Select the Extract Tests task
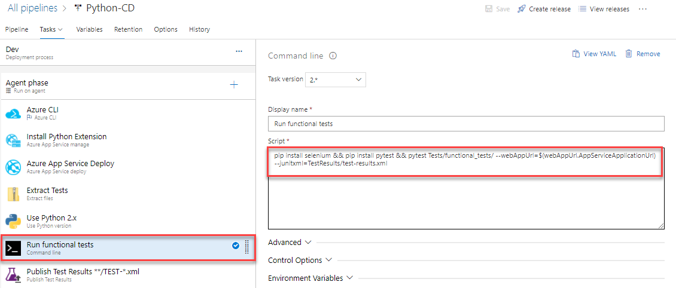676x288 pixels. tap(127, 194)
